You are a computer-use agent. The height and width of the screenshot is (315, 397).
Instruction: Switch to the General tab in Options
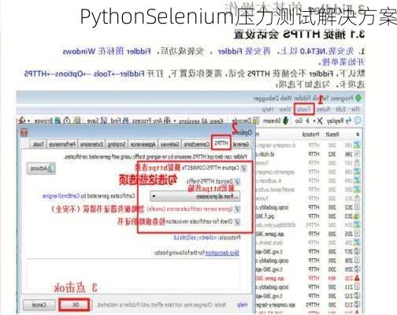click(x=241, y=144)
